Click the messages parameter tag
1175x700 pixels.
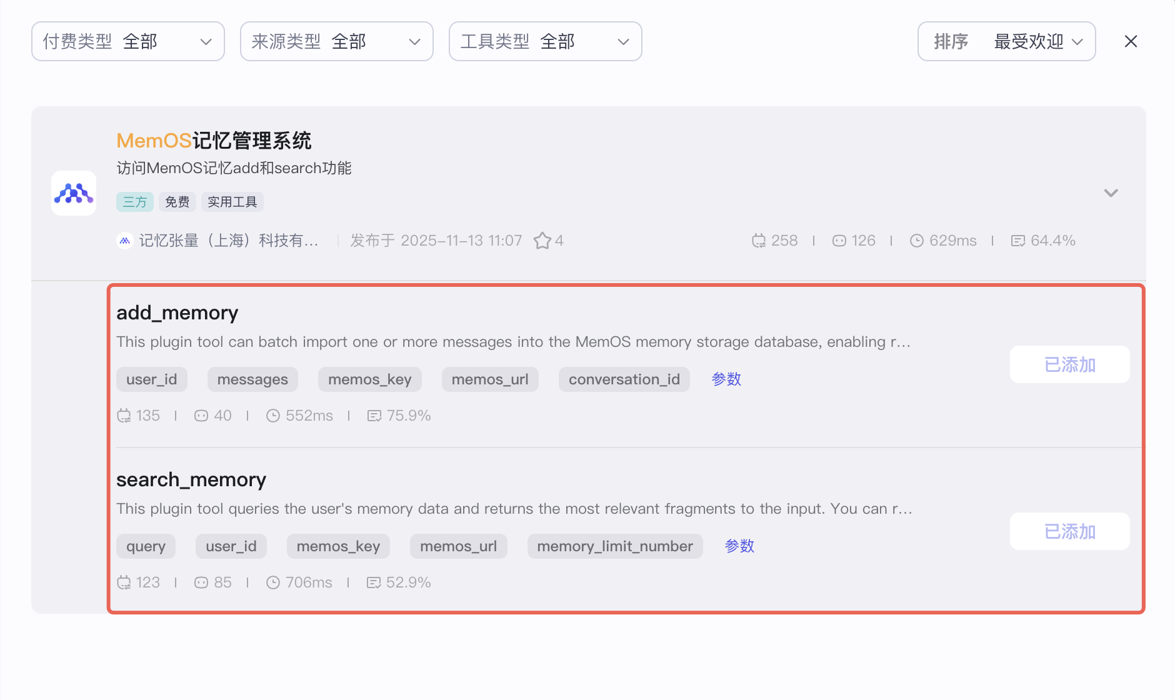tap(252, 379)
